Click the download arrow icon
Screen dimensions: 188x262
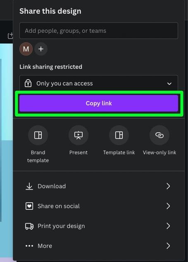coord(29,186)
